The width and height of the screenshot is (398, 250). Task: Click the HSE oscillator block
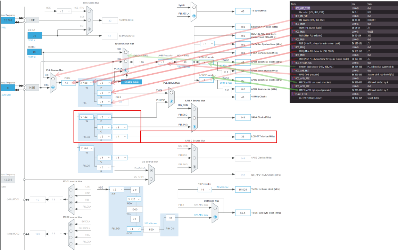[x=32, y=88]
